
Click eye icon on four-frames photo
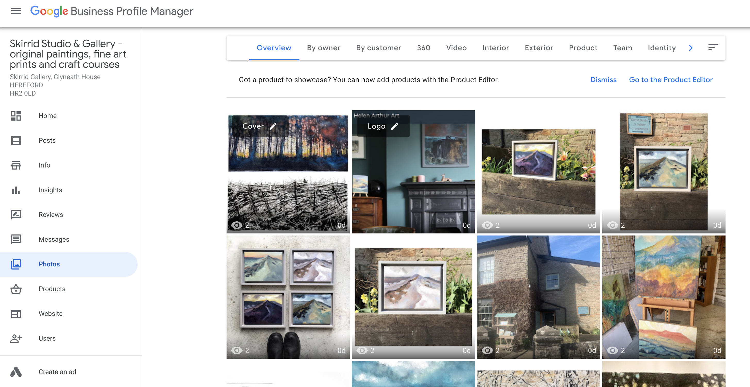pyautogui.click(x=237, y=350)
